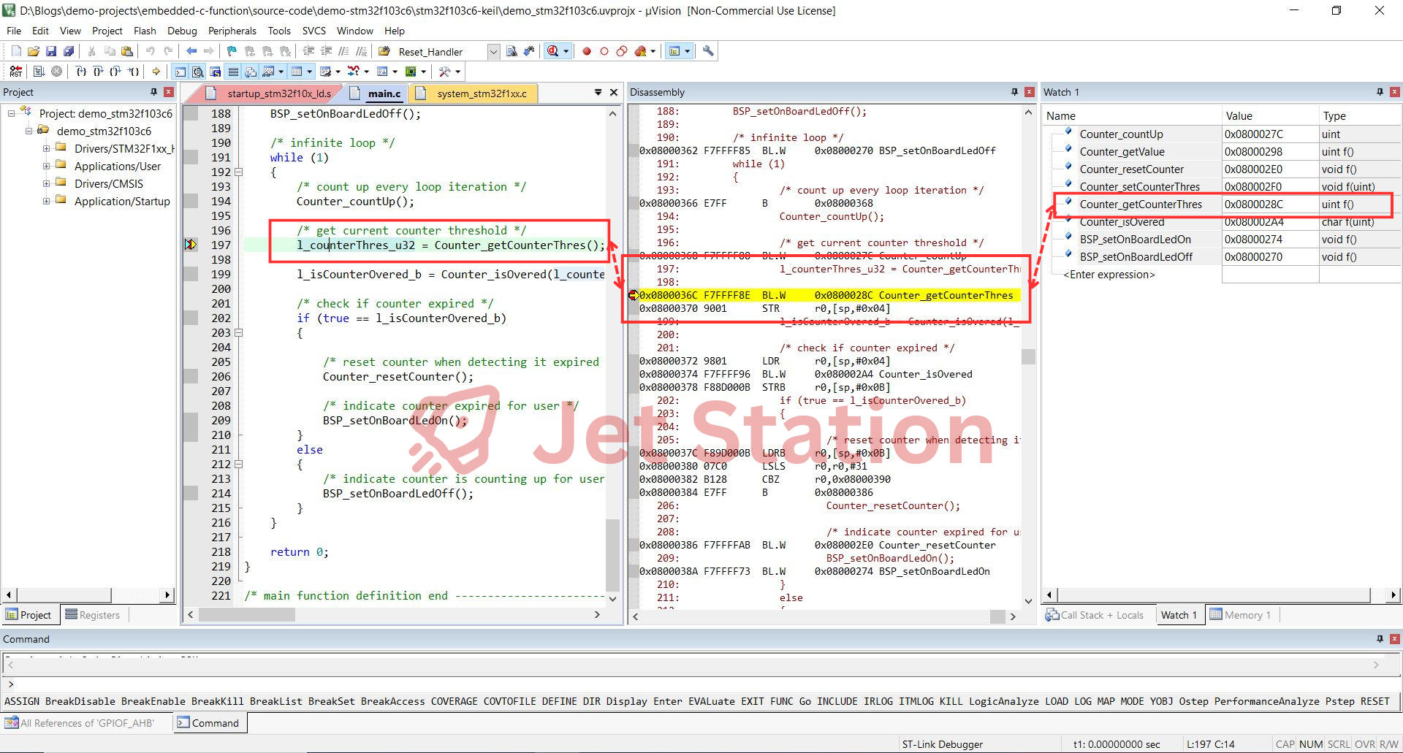
Task: Expand the Drivers/CMSIS tree folder
Action: pos(46,184)
